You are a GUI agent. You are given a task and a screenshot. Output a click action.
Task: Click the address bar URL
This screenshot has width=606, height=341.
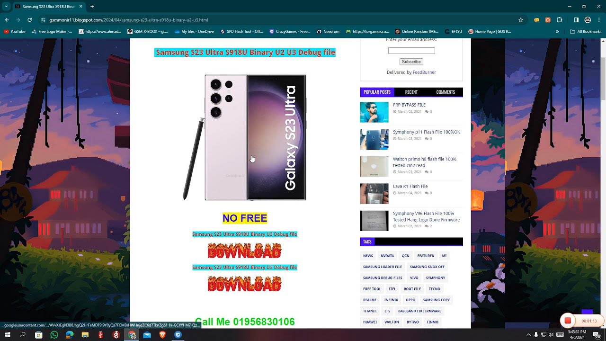point(129,20)
